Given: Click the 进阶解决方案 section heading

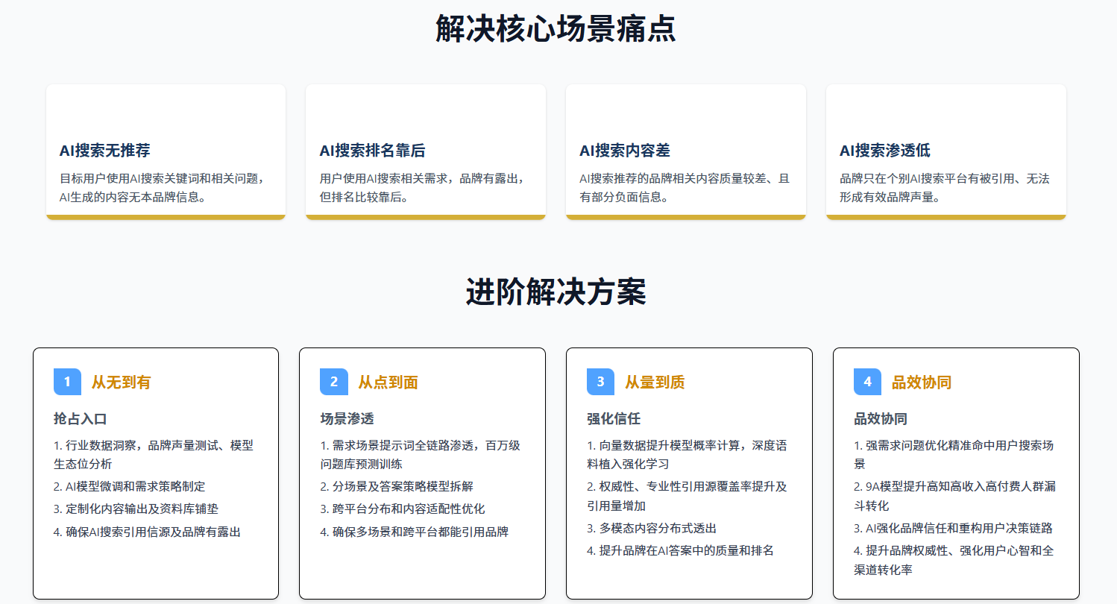Looking at the screenshot, I should tap(556, 292).
